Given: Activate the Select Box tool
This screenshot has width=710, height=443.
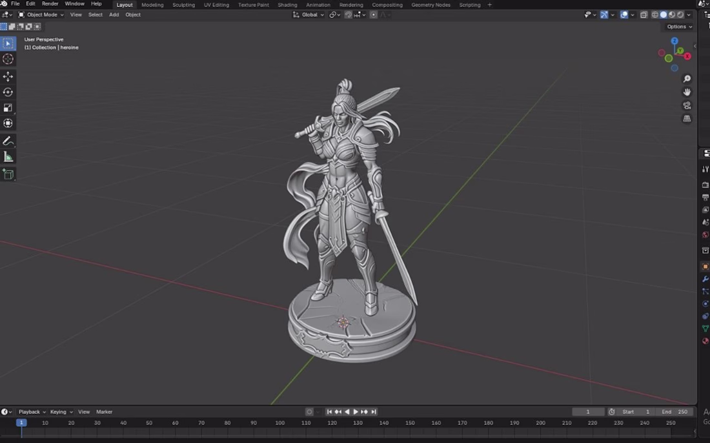Looking at the screenshot, I should (x=8, y=43).
